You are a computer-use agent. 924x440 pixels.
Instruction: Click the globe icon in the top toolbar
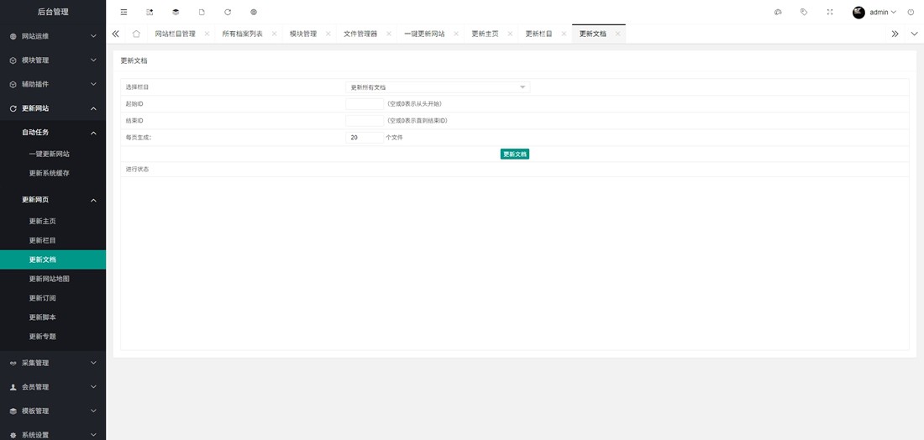coord(254,13)
